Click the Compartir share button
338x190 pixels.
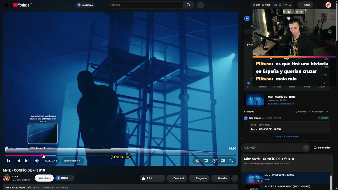(x=177, y=178)
